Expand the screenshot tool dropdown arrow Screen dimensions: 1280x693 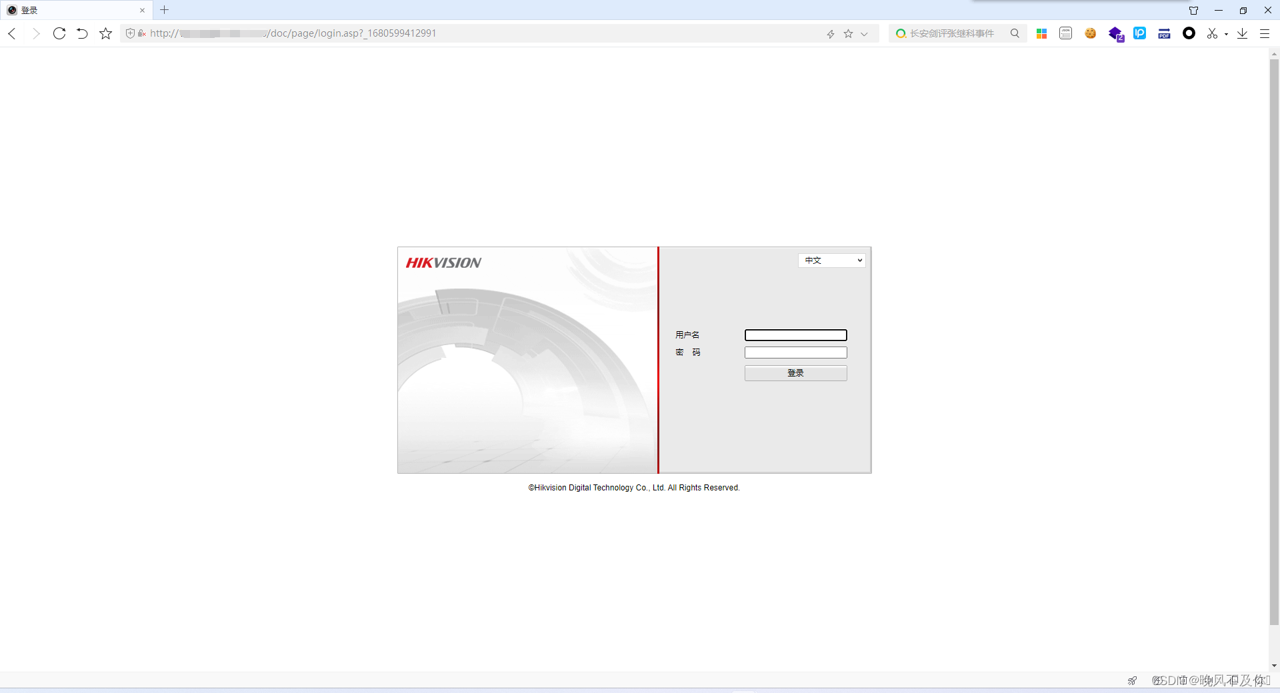(x=1226, y=34)
